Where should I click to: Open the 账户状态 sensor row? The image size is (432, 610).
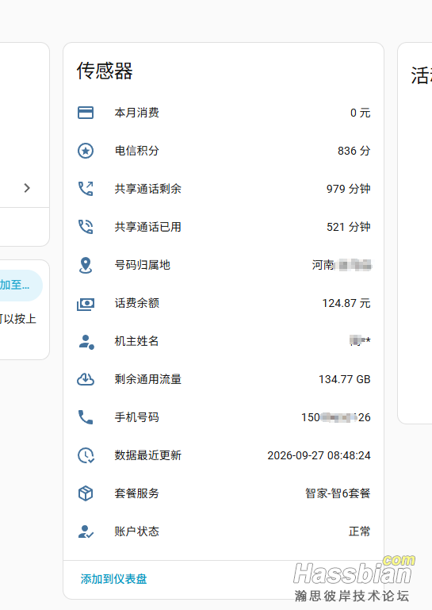(x=224, y=531)
